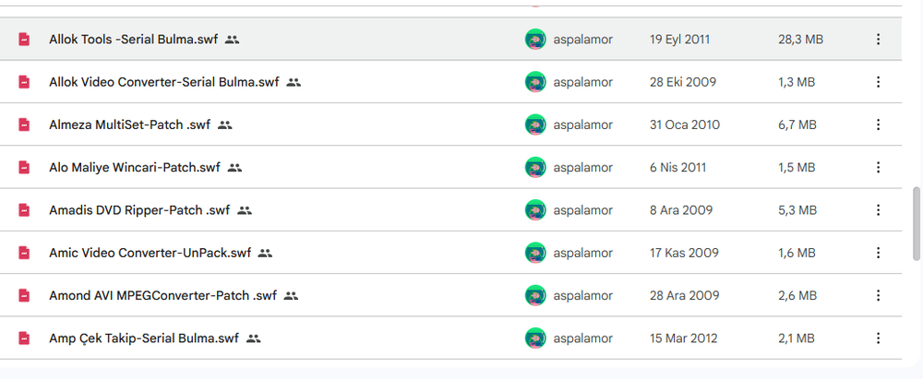Open the file Allok Video Converter-Serial Bulma.swf
923x379 pixels.
163,82
